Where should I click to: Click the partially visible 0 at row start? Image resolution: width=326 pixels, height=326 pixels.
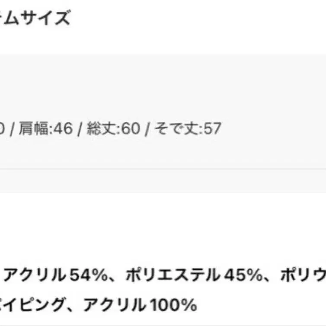tap(2, 129)
